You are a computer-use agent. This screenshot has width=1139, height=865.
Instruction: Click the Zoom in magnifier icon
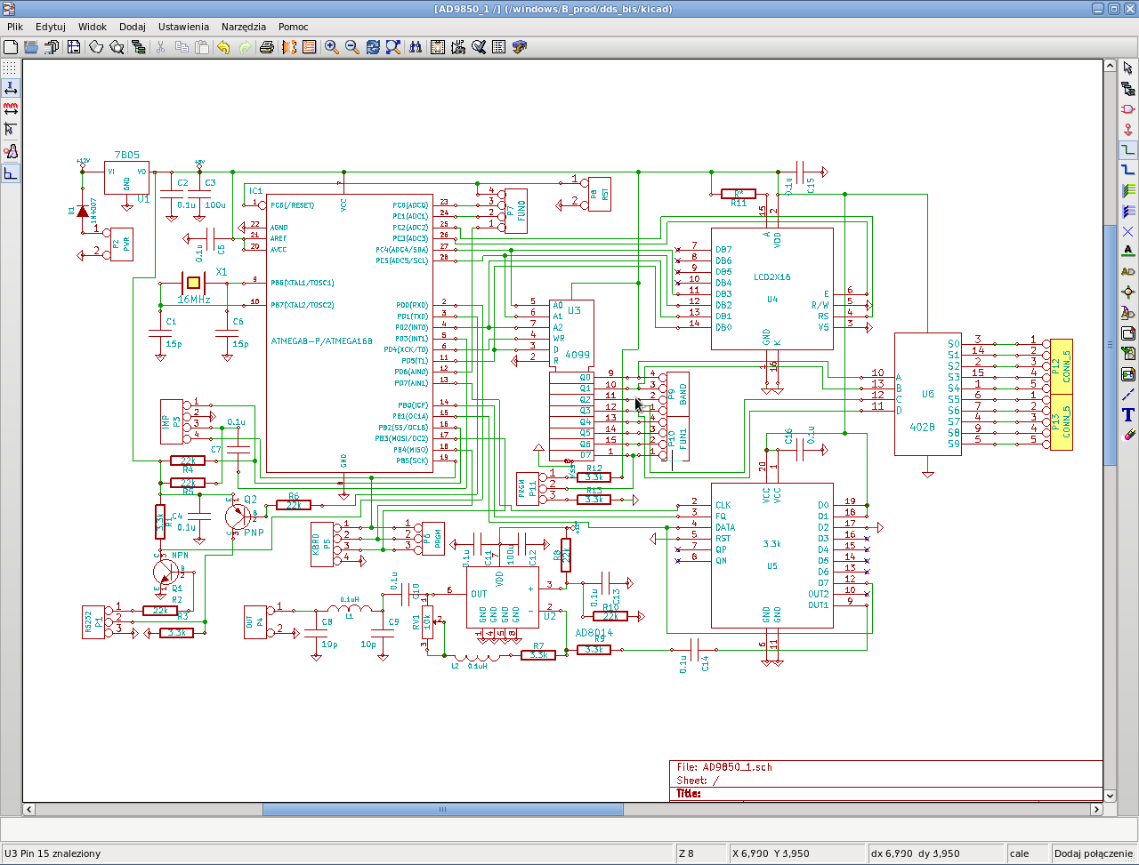[x=331, y=47]
